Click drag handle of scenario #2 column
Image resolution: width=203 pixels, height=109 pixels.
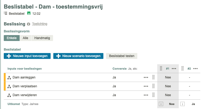click(183, 69)
